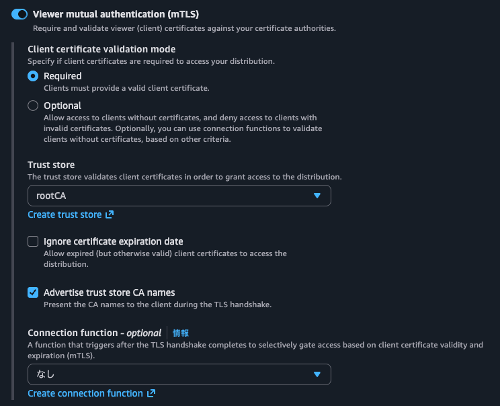Click the "Trust store" field label
This screenshot has height=406, width=500.
point(51,165)
